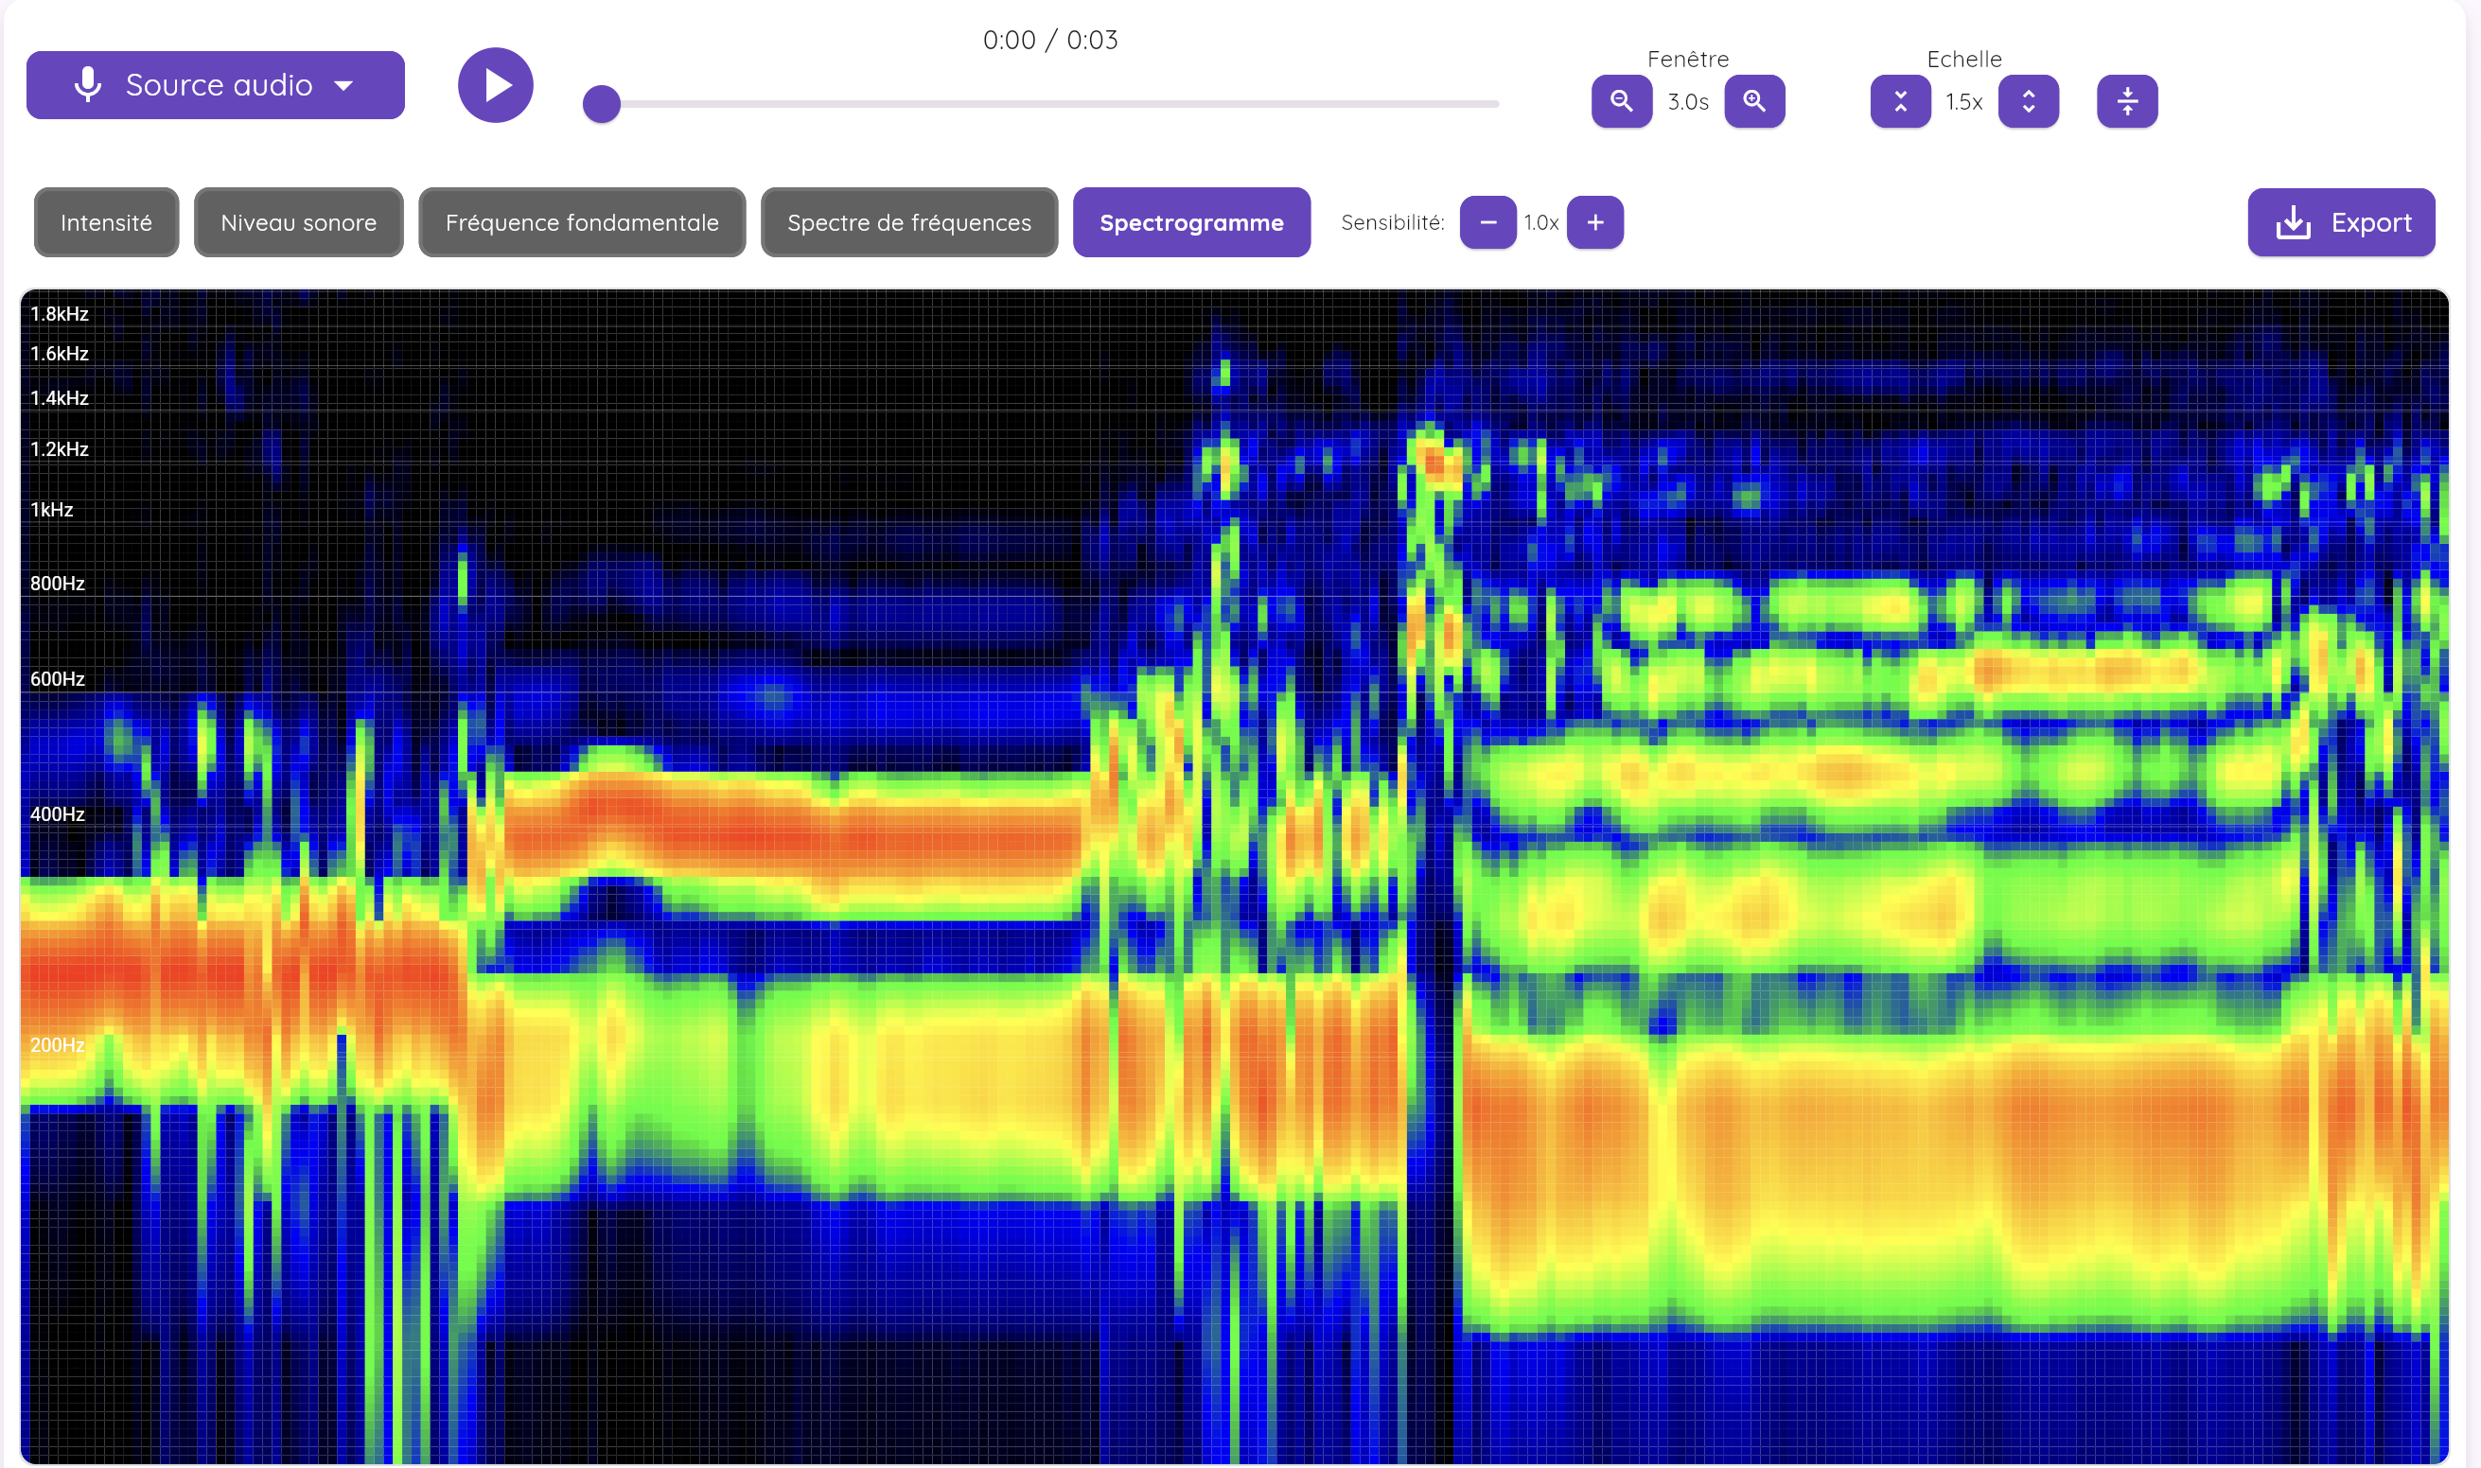Switch to the Niveau sonore tab
Viewport: 2481px width, 1468px height.
click(298, 222)
